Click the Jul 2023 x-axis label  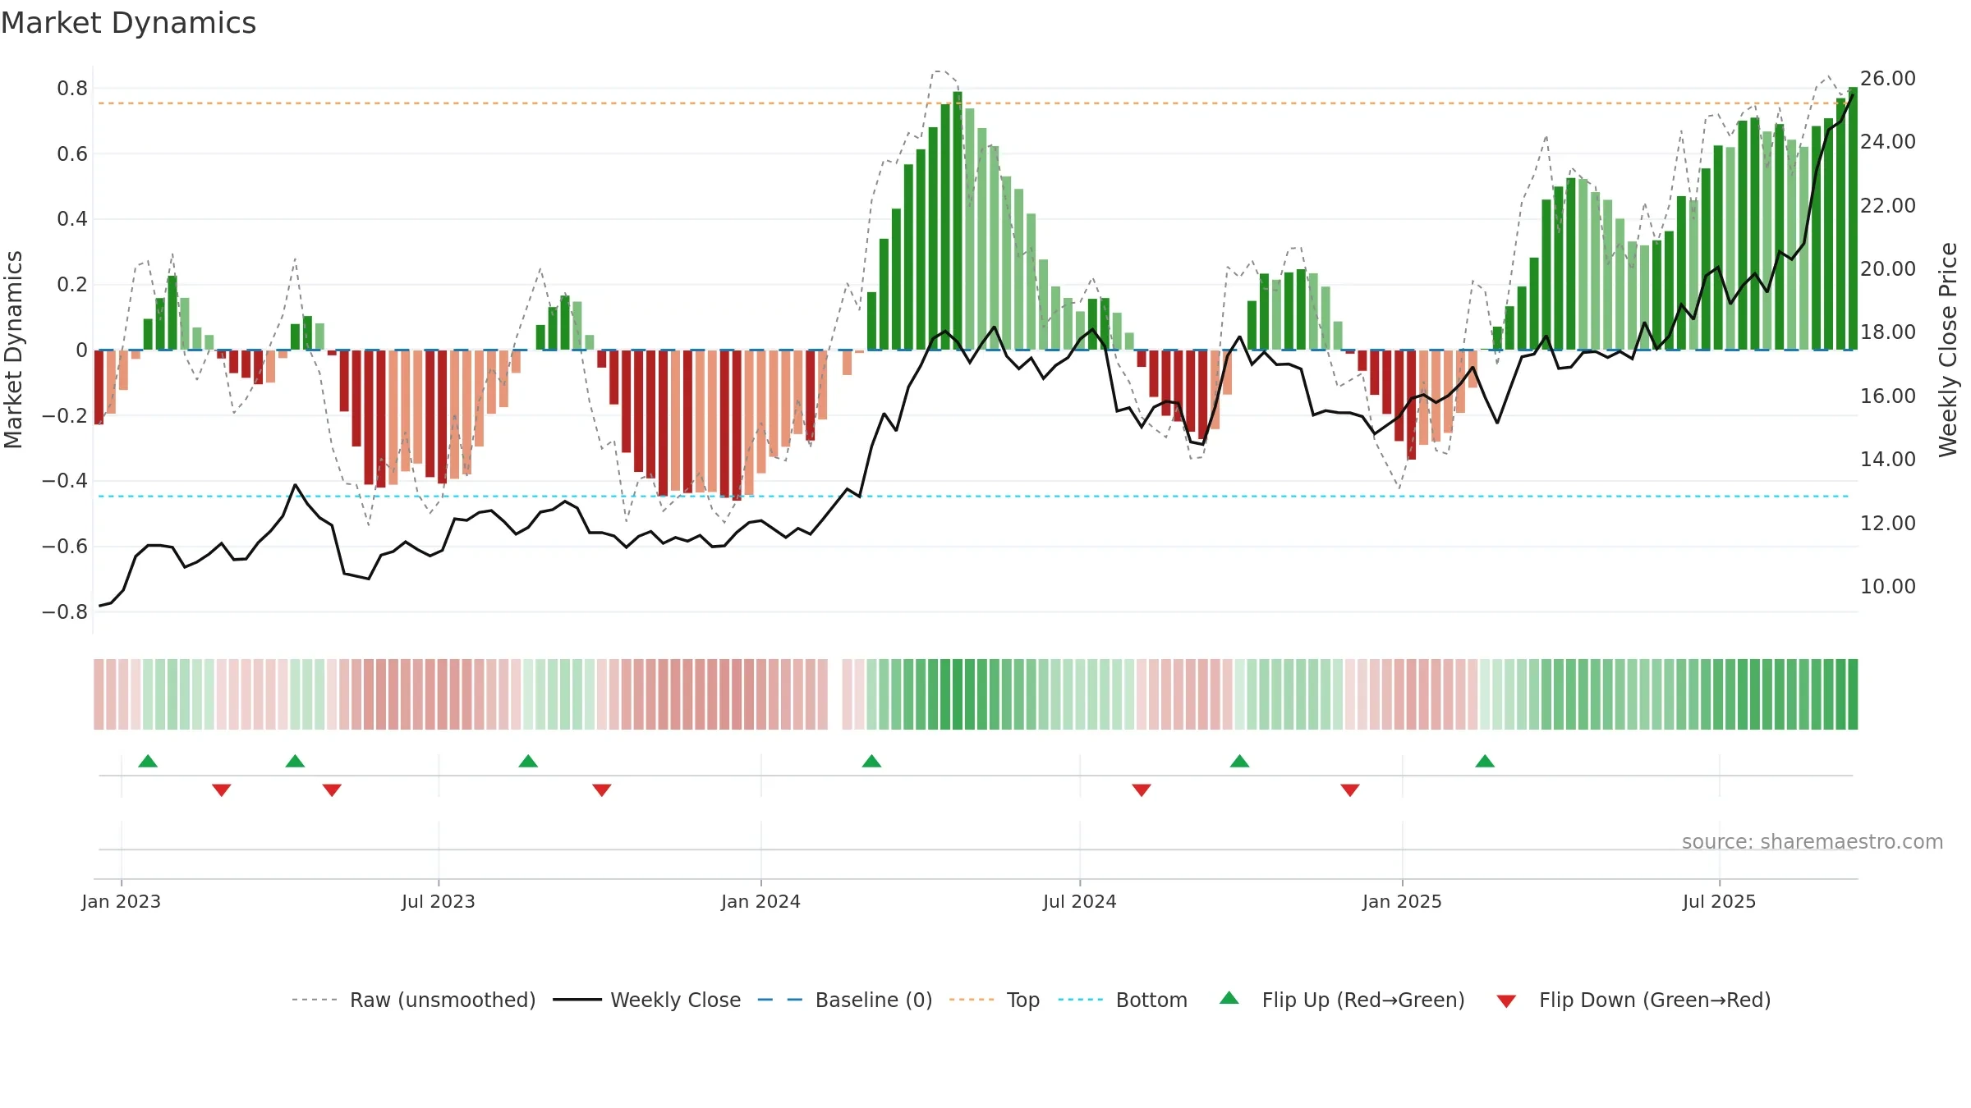[439, 901]
